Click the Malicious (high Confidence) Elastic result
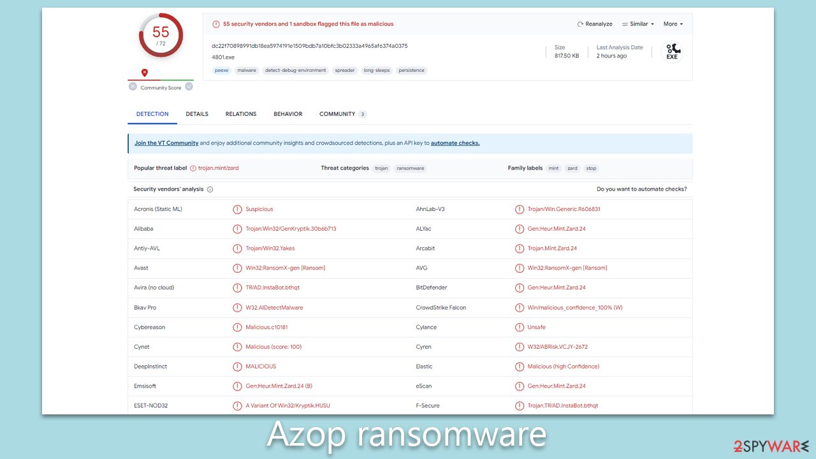The height and width of the screenshot is (459, 816). click(x=564, y=367)
